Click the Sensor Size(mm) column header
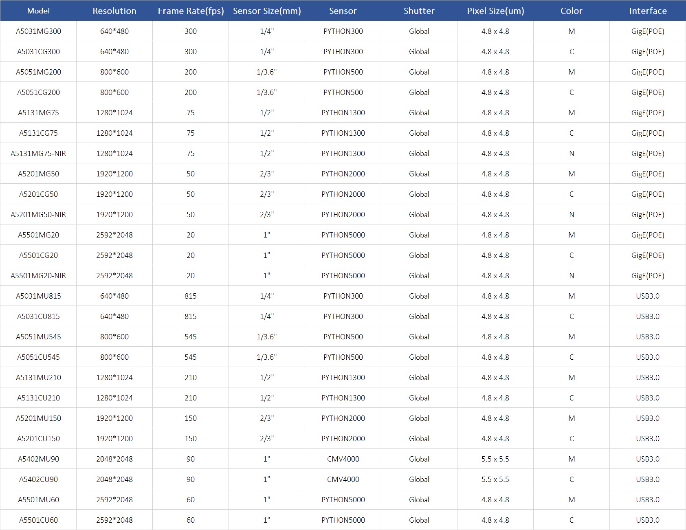 [x=267, y=11]
